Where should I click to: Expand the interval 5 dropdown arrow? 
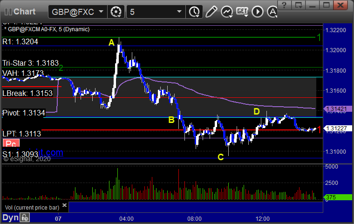click(179, 11)
